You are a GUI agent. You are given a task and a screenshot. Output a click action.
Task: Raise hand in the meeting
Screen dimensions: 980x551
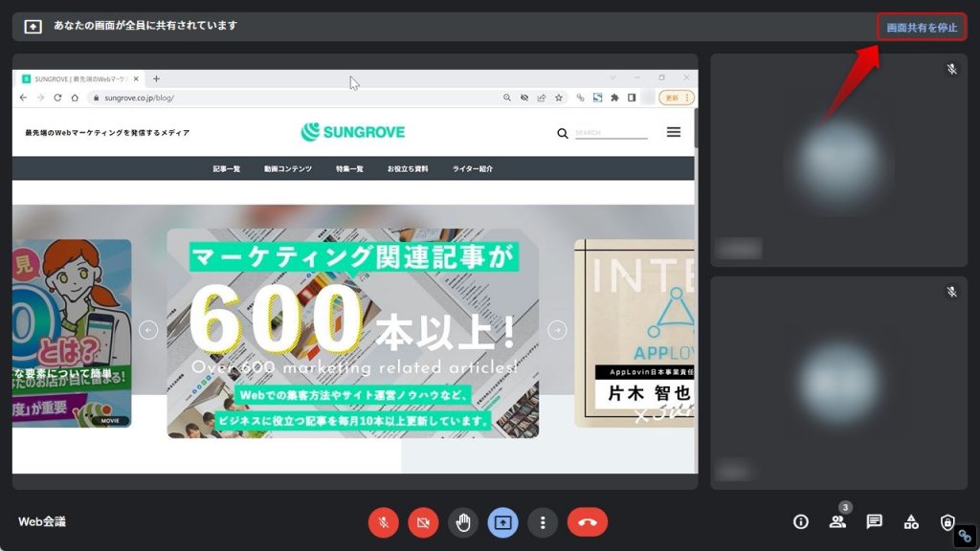point(463,522)
